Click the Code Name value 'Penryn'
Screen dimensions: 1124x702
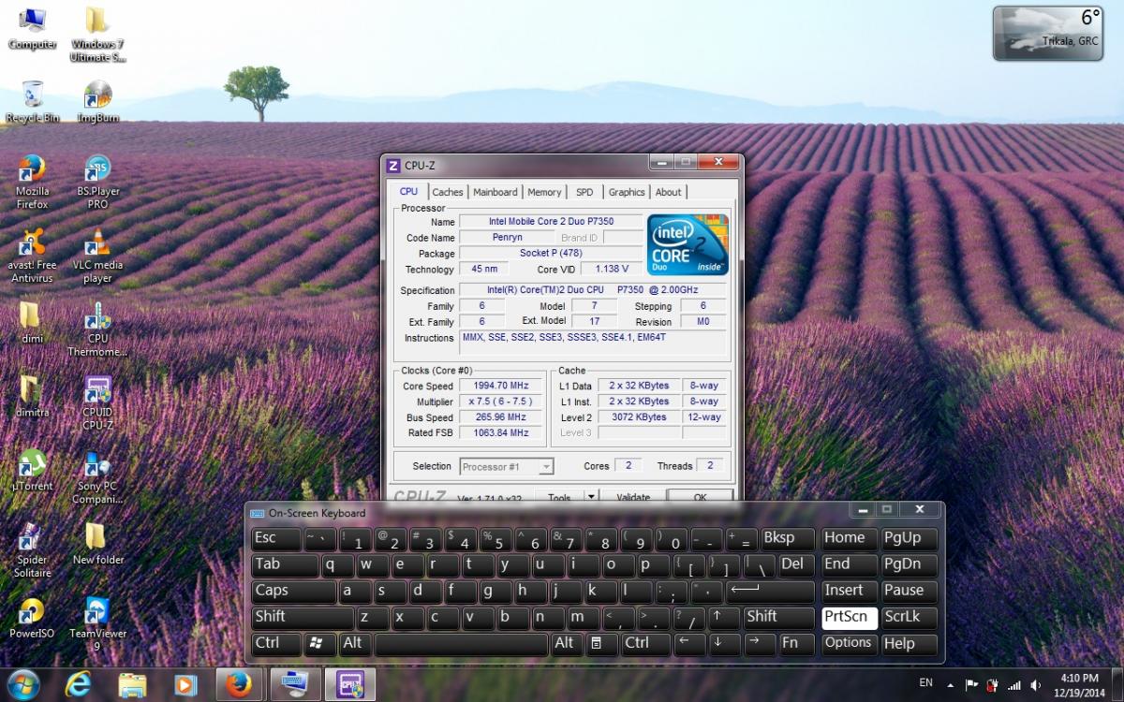click(x=507, y=238)
